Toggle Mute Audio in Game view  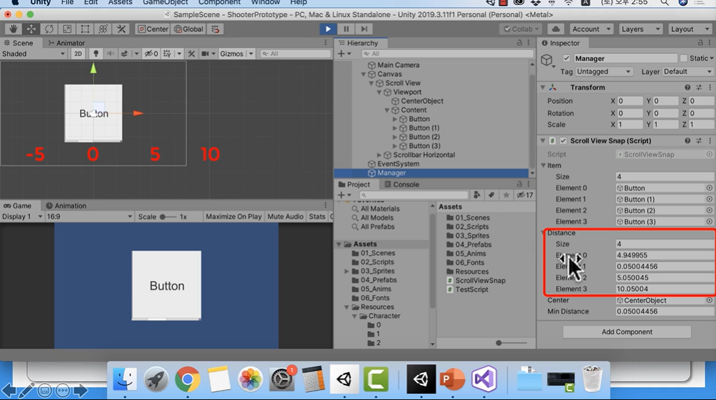coord(286,216)
